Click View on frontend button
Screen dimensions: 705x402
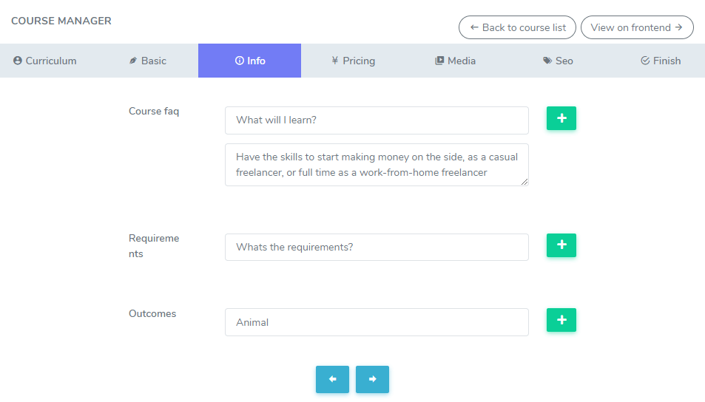point(637,27)
